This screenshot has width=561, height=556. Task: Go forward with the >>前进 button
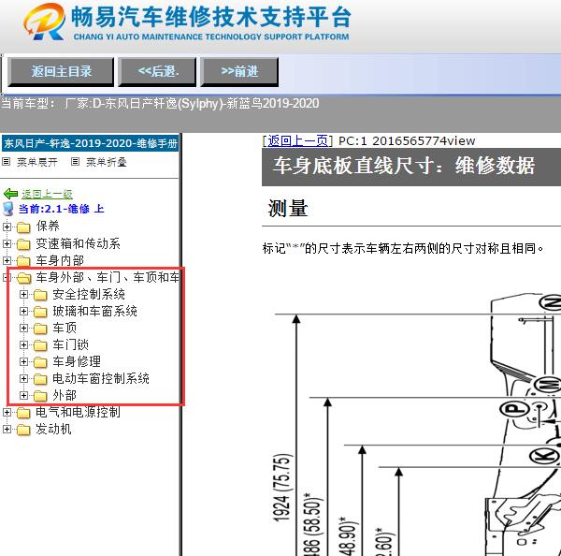[239, 72]
